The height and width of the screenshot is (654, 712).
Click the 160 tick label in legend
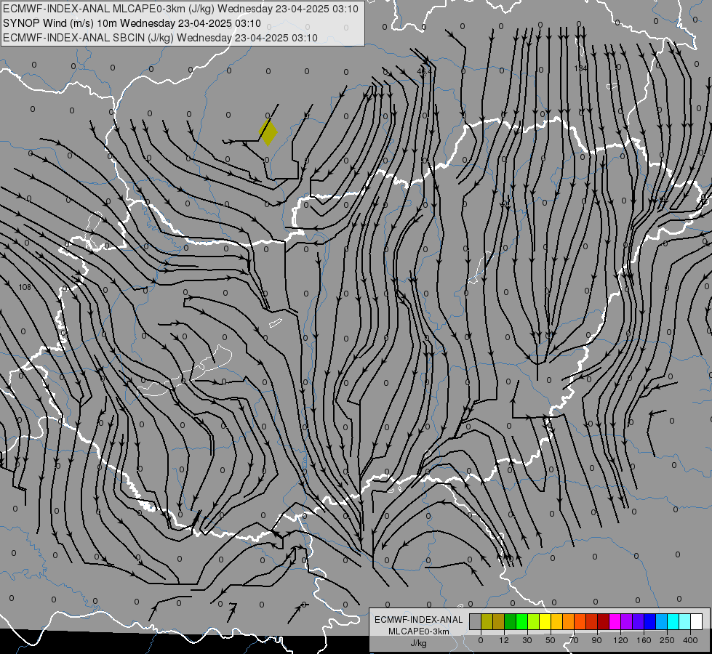click(x=644, y=640)
